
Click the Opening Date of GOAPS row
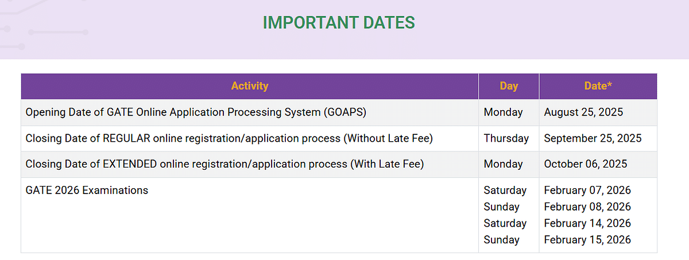[339, 112]
